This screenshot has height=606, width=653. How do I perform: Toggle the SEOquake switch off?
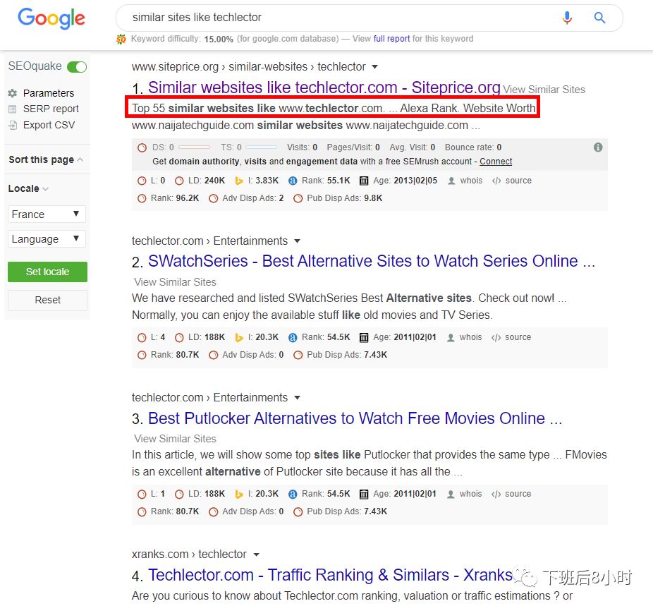click(x=77, y=66)
